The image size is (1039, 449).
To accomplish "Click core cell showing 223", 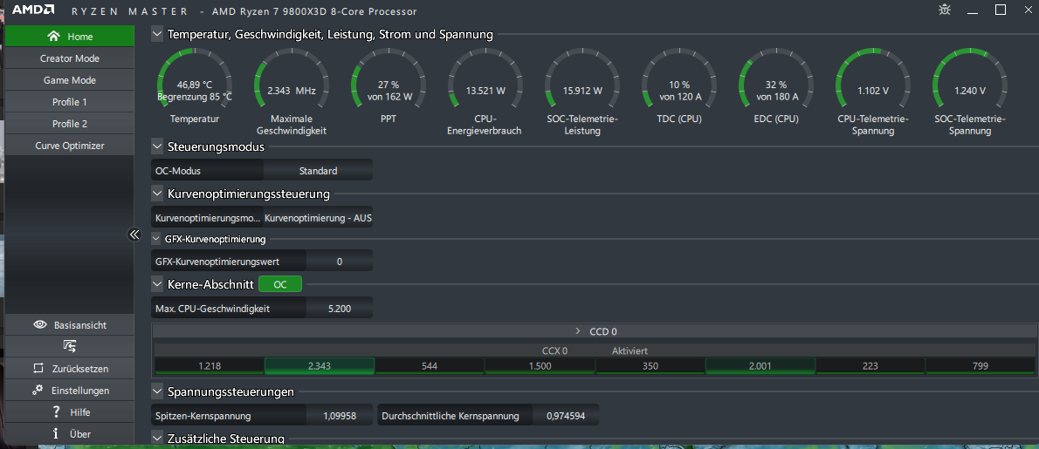I will pos(870,365).
